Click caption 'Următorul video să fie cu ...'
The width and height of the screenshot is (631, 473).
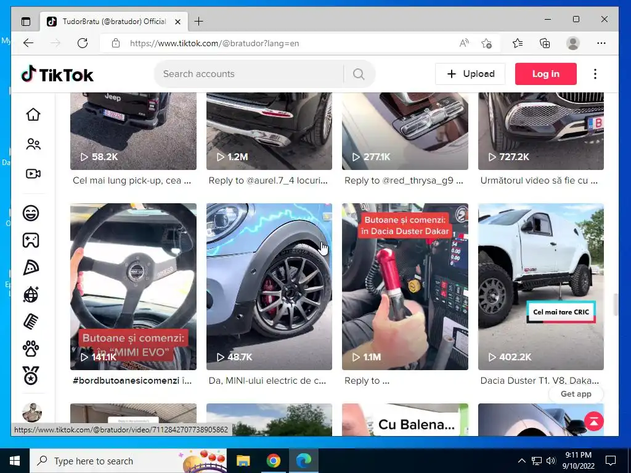click(539, 180)
